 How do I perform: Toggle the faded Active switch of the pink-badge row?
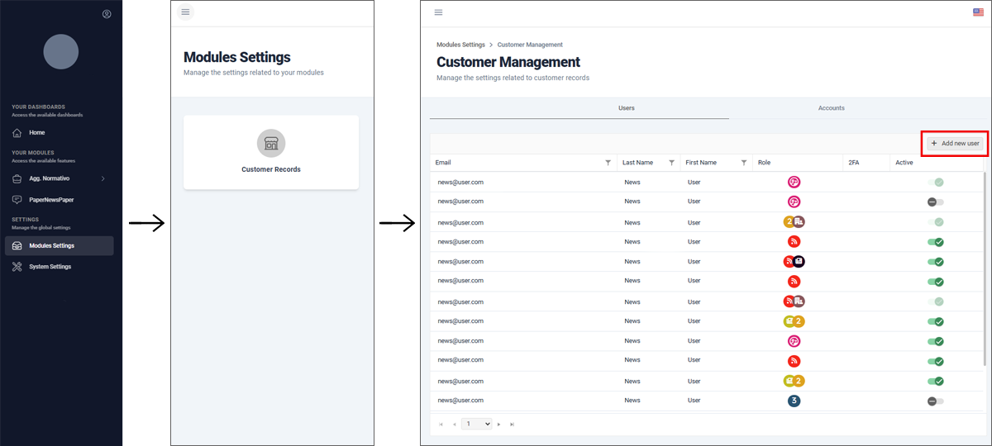(x=936, y=182)
